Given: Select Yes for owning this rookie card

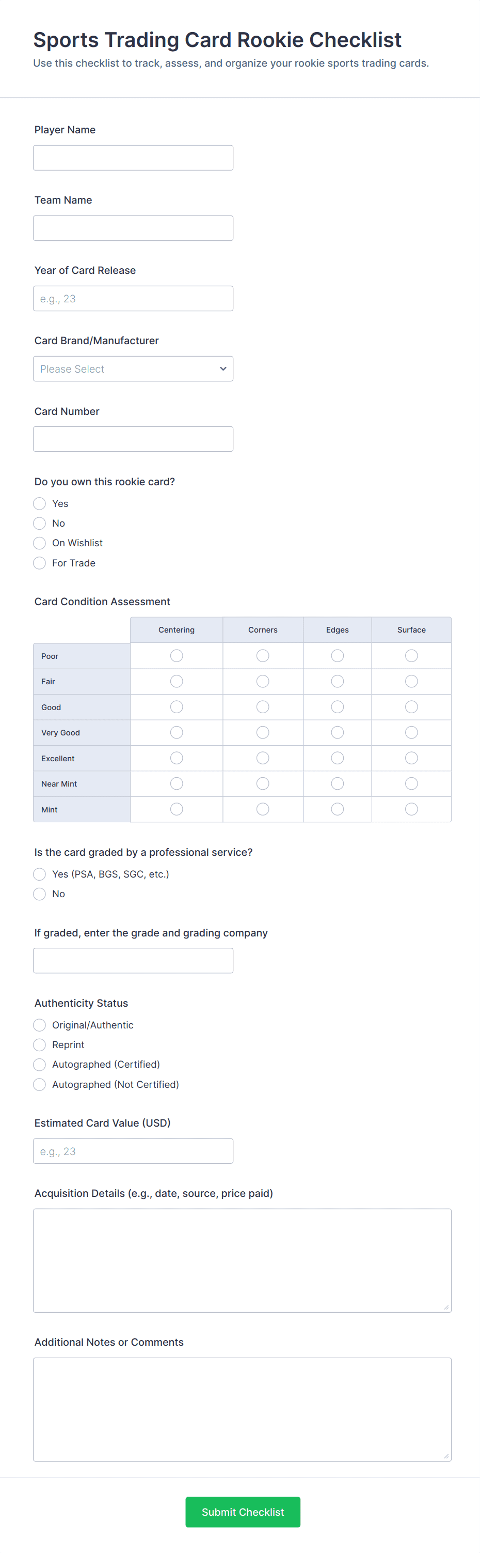Looking at the screenshot, I should click(x=40, y=504).
